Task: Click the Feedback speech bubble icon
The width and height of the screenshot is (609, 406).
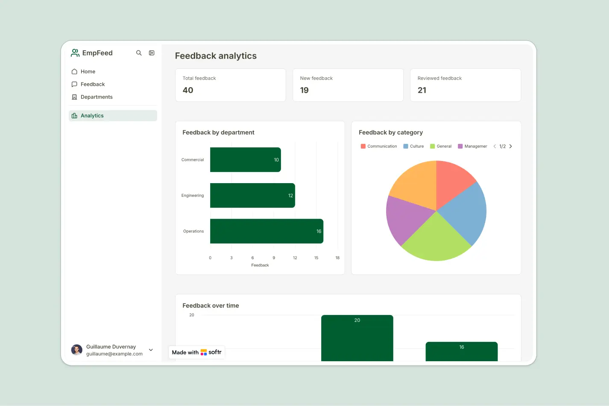Action: click(74, 85)
